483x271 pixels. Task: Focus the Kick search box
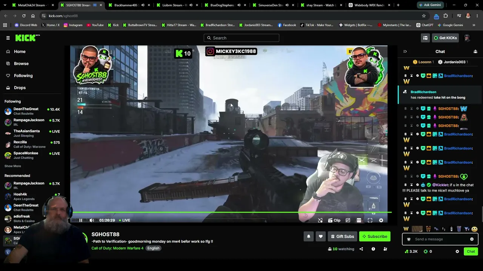click(241, 38)
